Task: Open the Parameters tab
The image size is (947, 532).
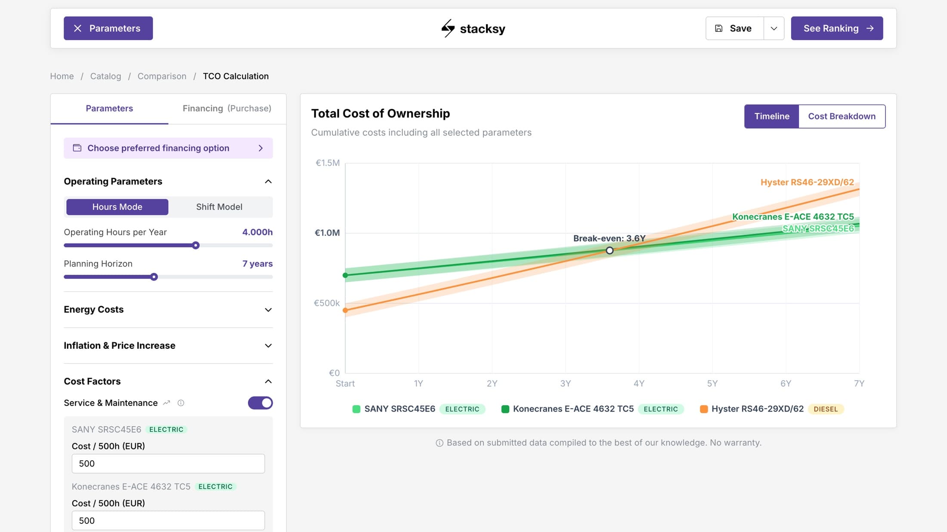Action: (x=109, y=108)
